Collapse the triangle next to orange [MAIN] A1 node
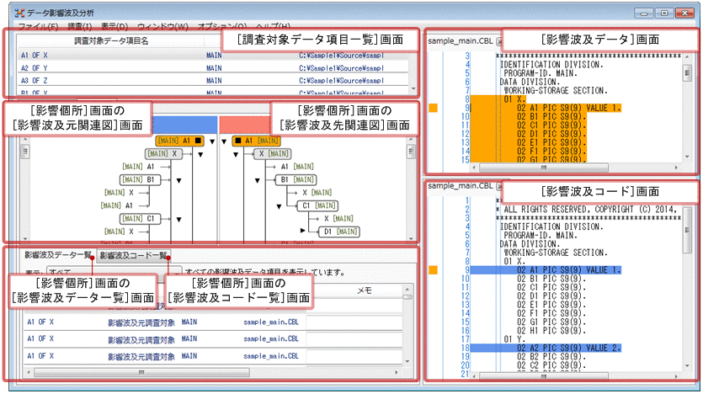 pyautogui.click(x=212, y=141)
